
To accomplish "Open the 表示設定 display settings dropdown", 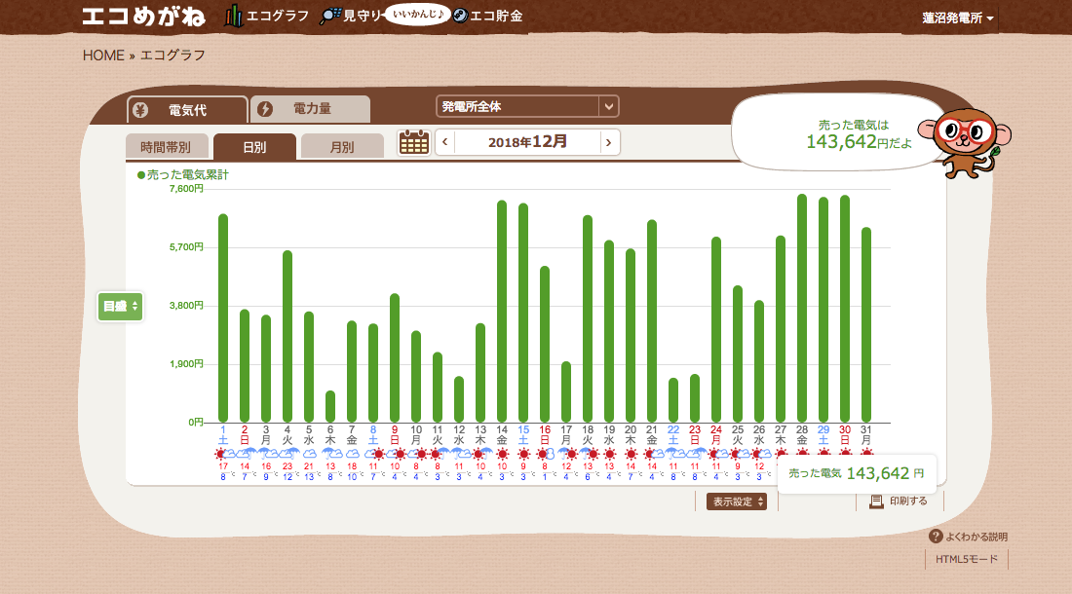I will (x=737, y=501).
